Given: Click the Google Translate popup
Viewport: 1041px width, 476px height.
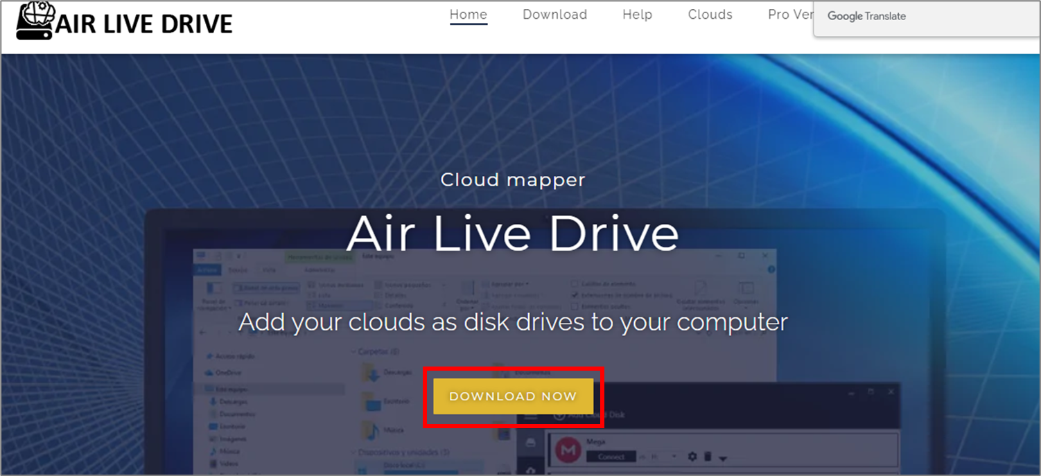Looking at the screenshot, I should [x=927, y=19].
